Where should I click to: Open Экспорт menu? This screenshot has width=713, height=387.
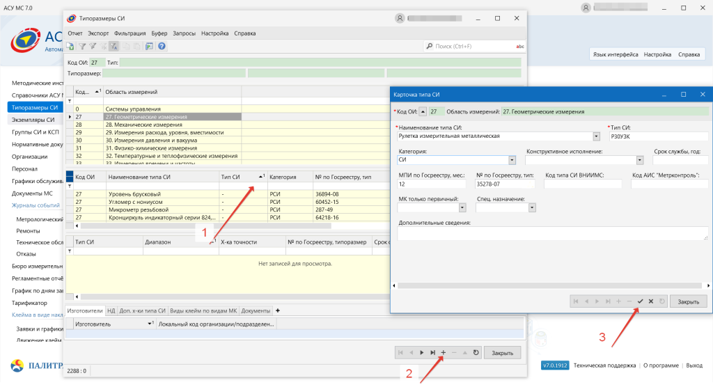98,33
